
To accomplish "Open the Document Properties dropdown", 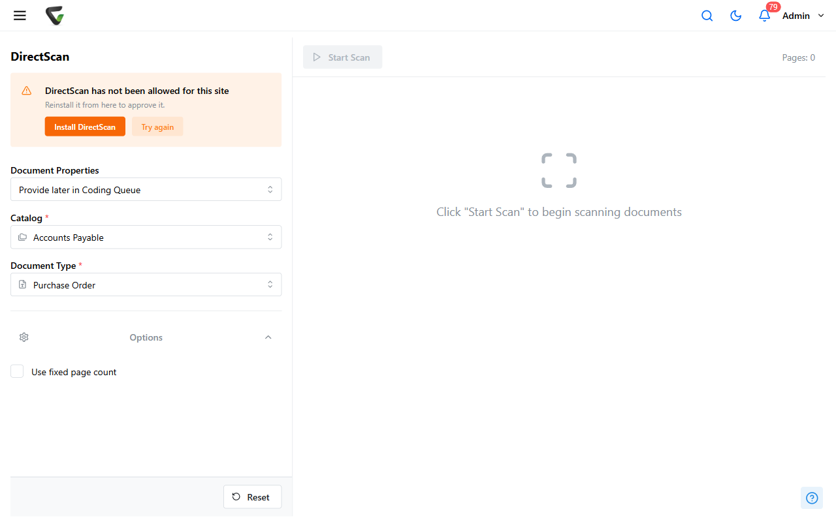I will (x=146, y=190).
